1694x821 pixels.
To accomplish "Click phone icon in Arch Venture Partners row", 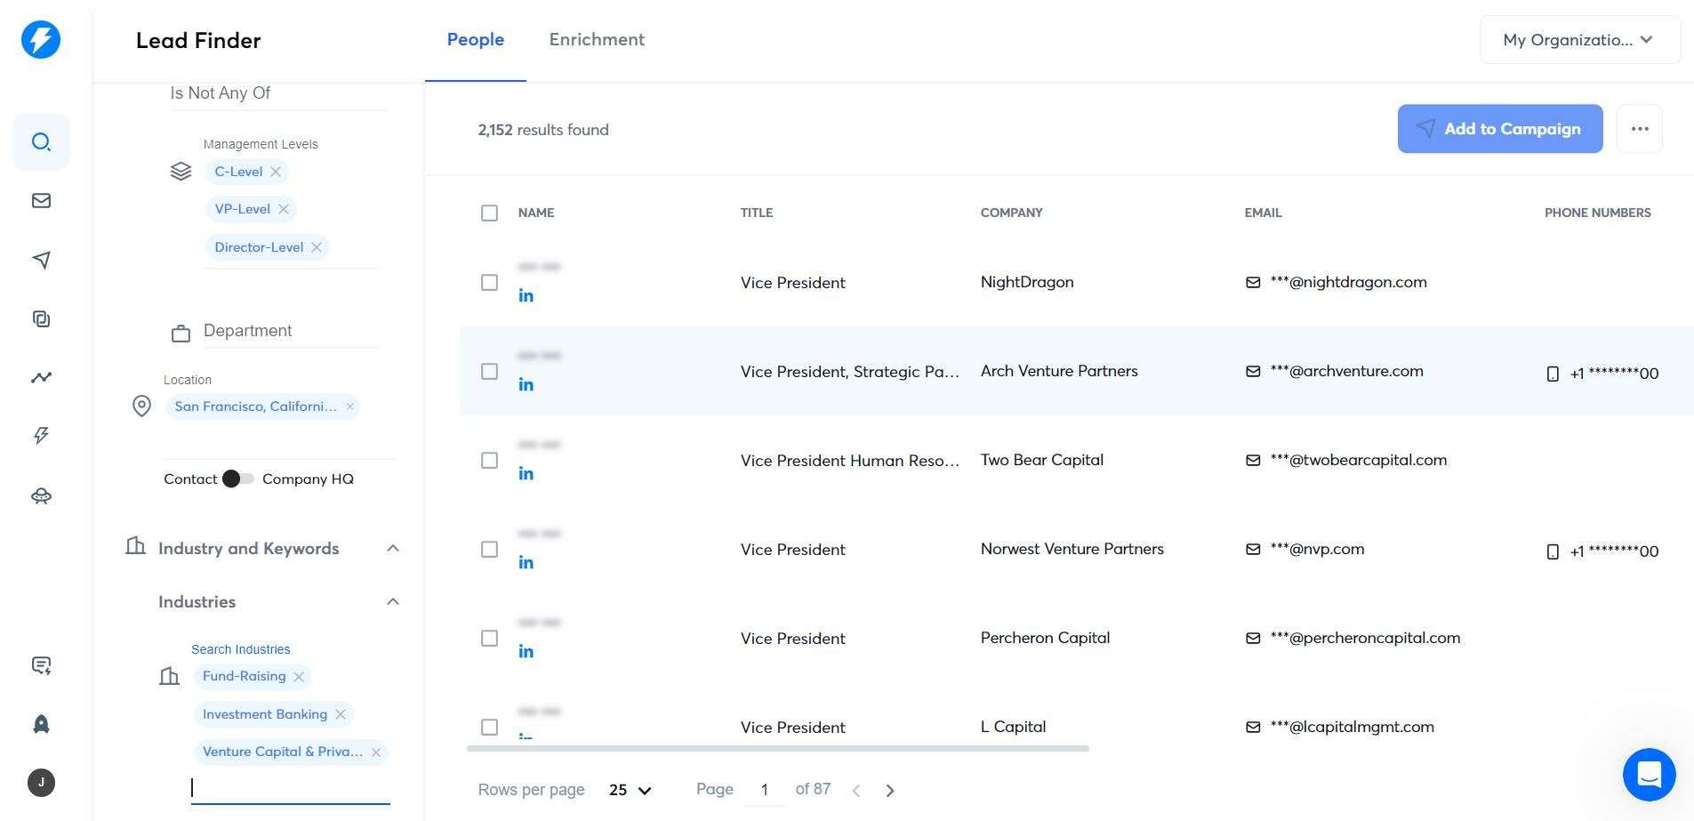I will click(x=1553, y=374).
